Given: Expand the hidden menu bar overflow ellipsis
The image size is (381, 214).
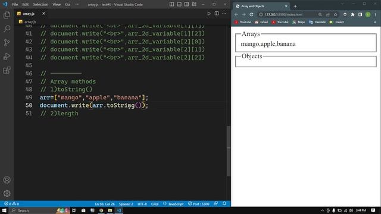Looking at the screenshot, I should point(77,4).
